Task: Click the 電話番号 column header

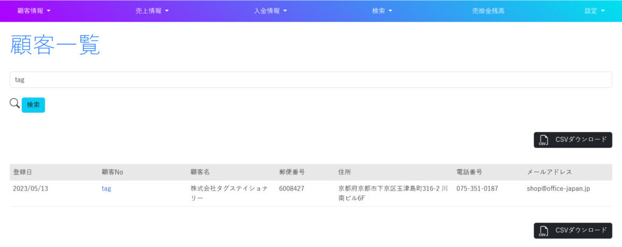Action: tap(470, 173)
